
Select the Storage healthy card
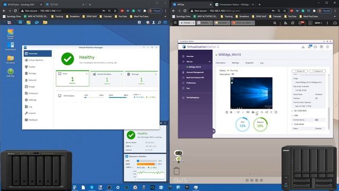coord(141,79)
